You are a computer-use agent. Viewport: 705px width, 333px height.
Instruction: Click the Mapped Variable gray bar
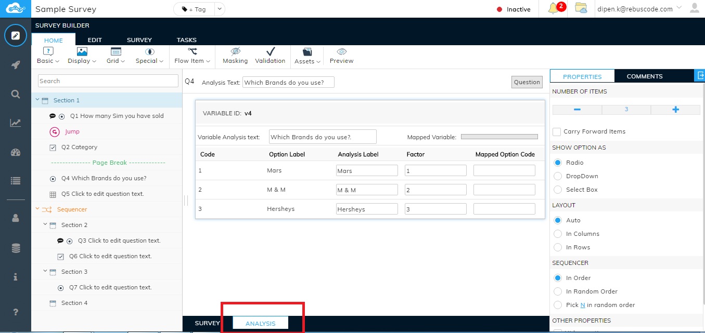(499, 137)
